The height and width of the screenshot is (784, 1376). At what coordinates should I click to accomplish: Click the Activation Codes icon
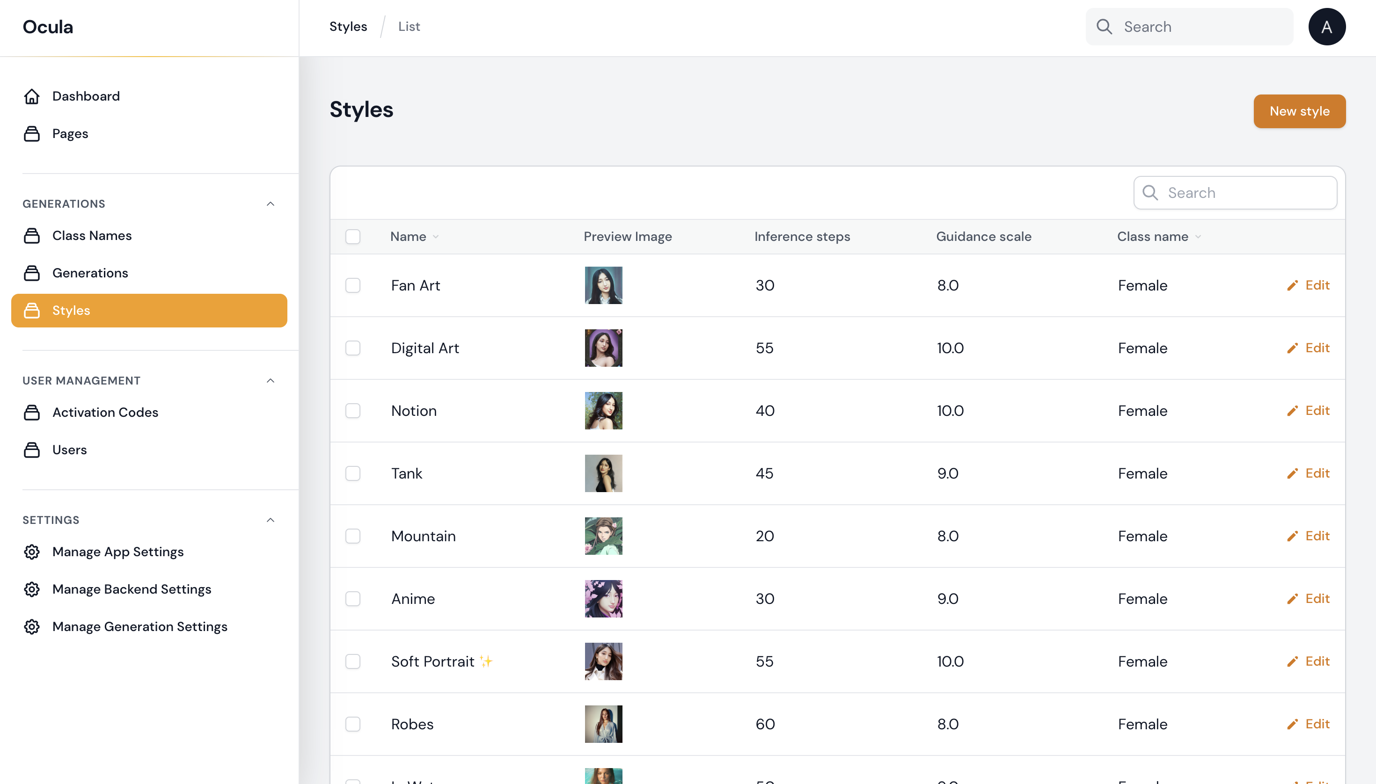point(32,413)
